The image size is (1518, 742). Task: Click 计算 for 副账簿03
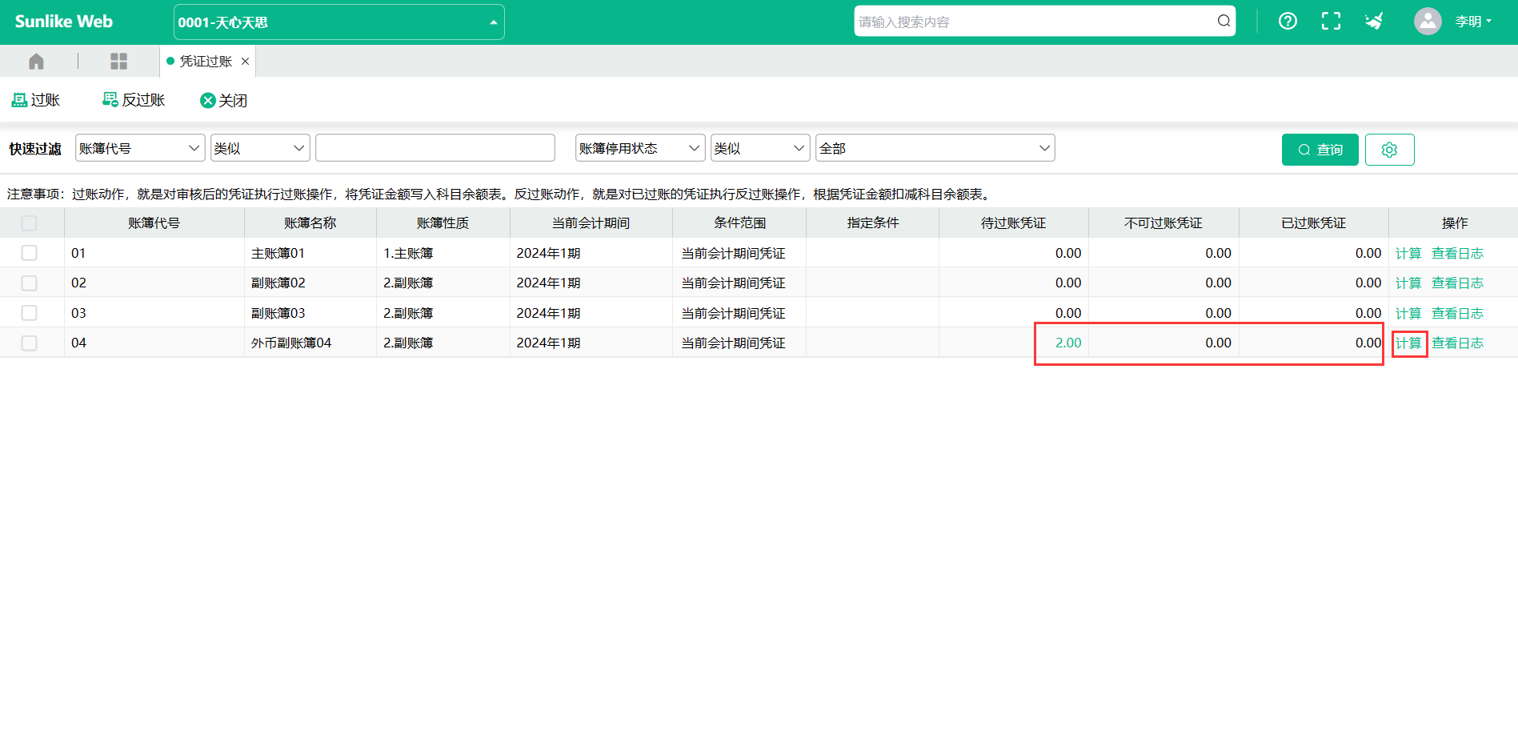pos(1408,314)
